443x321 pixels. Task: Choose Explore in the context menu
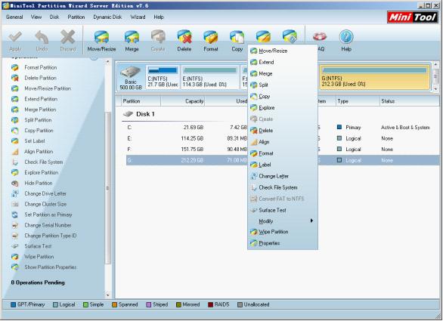[x=283, y=107]
